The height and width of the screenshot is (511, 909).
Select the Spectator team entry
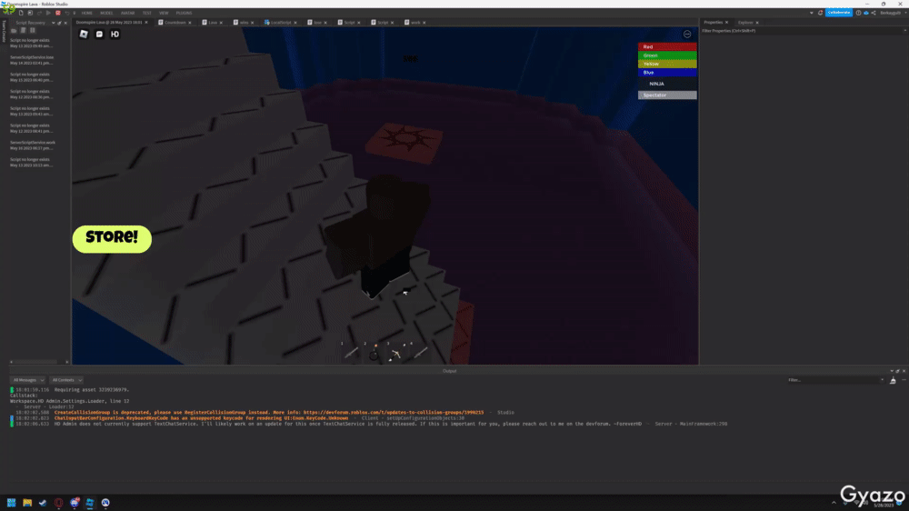(x=667, y=95)
